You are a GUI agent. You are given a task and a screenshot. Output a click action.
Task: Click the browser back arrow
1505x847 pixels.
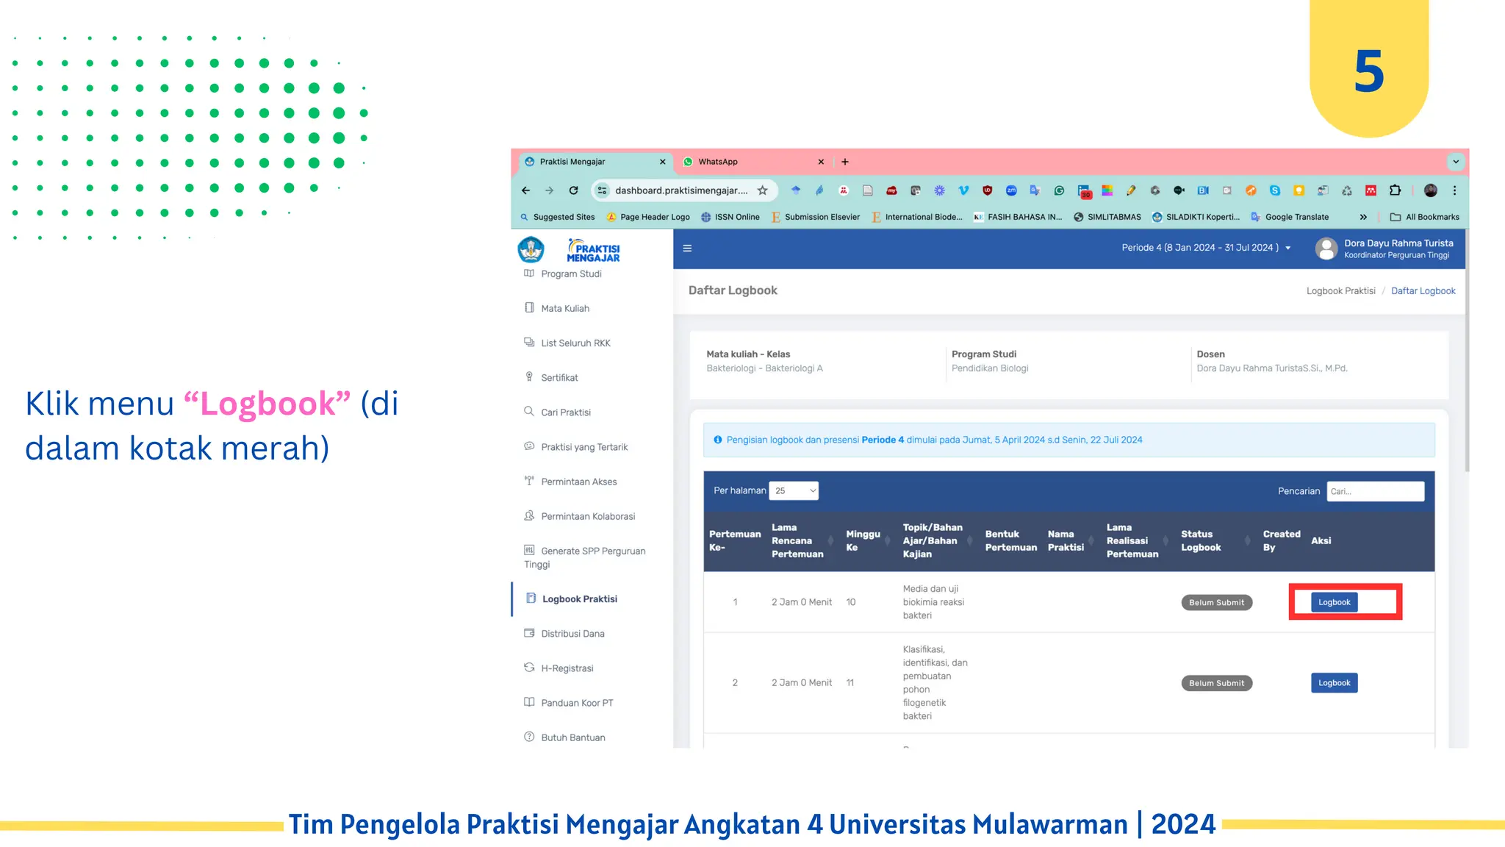(526, 190)
